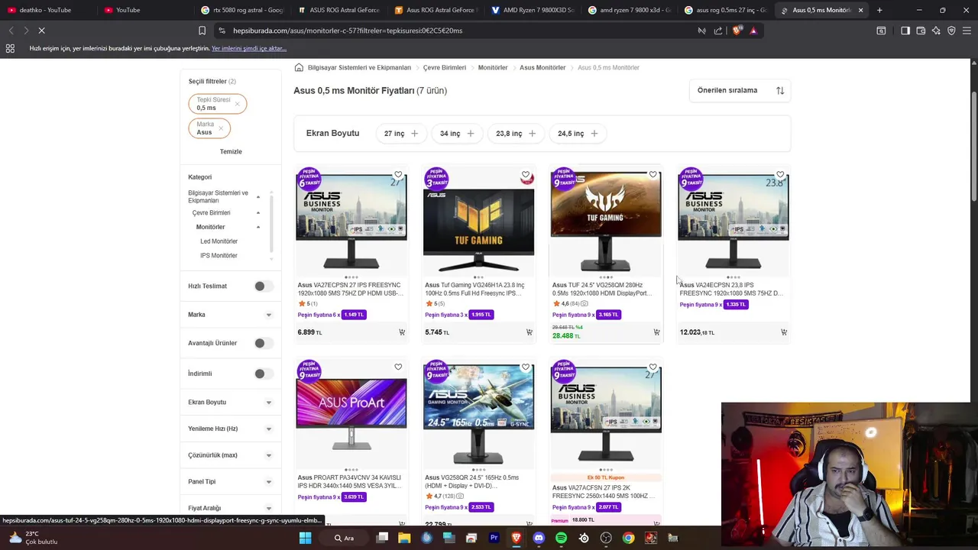Click Yer imlerini şimdi içe aktar link
This screenshot has width=978, height=550.
point(249,48)
